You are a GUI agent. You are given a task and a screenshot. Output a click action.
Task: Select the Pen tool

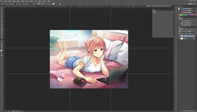pyautogui.click(x=2, y=37)
